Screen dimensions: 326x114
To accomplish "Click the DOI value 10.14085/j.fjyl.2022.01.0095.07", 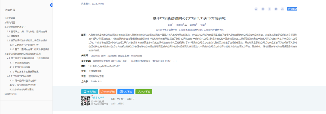I will (104, 66).
